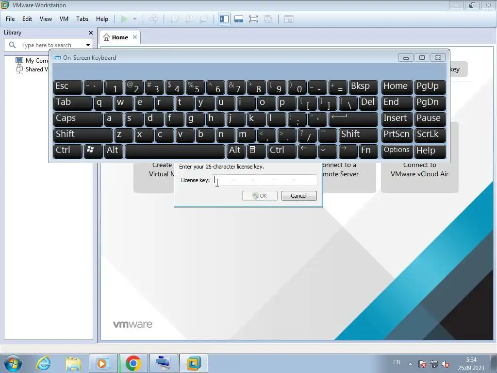Toggle the Fn key on On-Screen Keyboard
This screenshot has width=497, height=373.
tap(368, 151)
